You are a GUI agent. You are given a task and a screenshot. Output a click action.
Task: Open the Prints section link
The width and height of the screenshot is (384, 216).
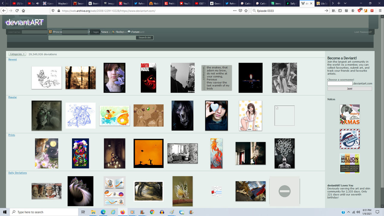tap(12, 135)
